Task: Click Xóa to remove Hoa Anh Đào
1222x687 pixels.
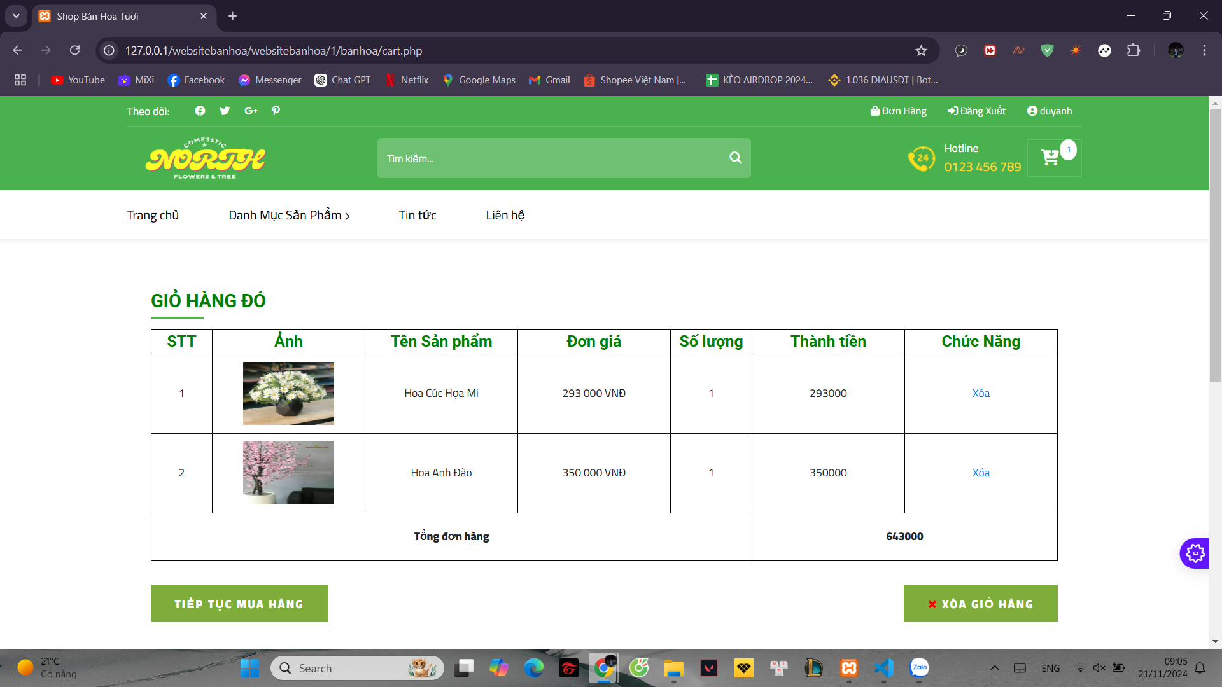Action: coord(980,472)
